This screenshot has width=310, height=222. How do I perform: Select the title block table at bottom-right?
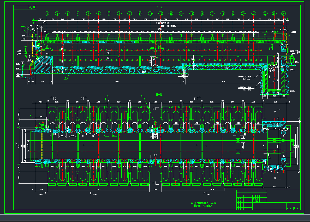[x=268, y=200]
